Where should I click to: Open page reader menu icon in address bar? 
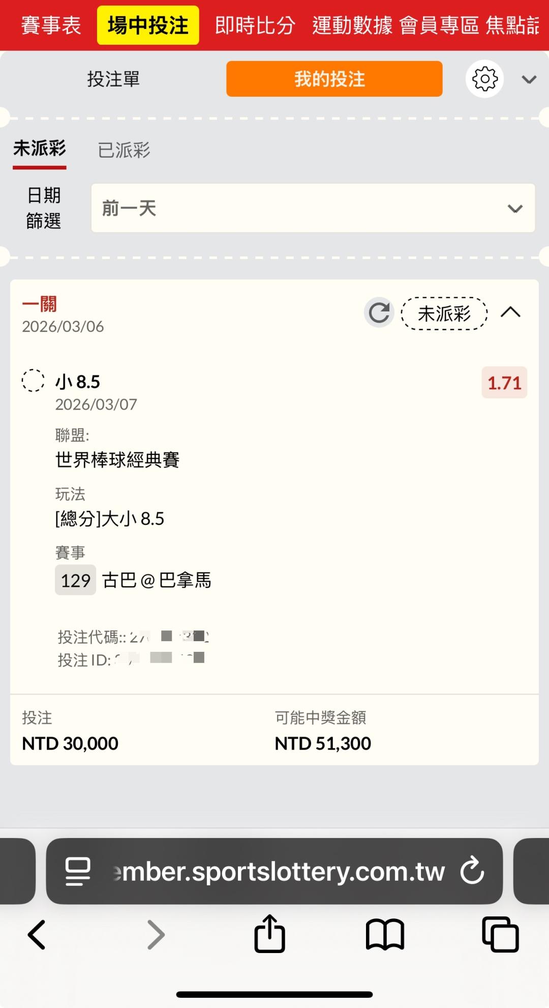point(78,871)
